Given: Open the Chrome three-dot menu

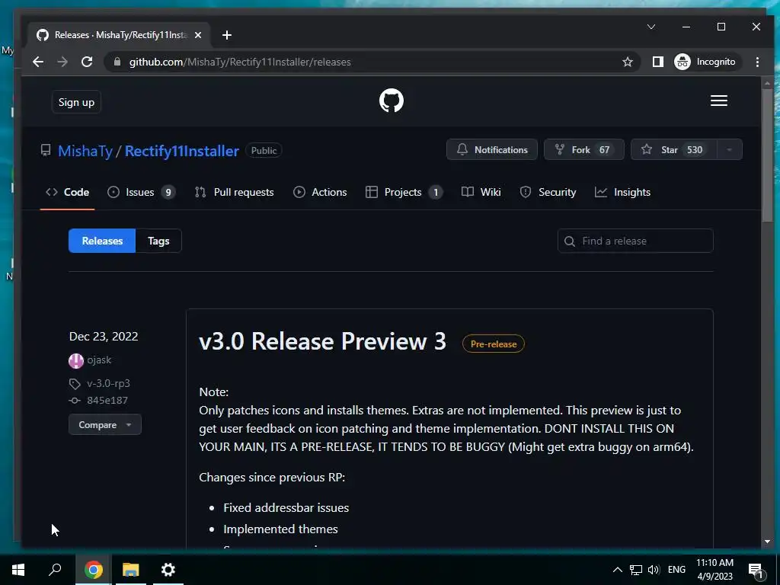Looking at the screenshot, I should 757,62.
